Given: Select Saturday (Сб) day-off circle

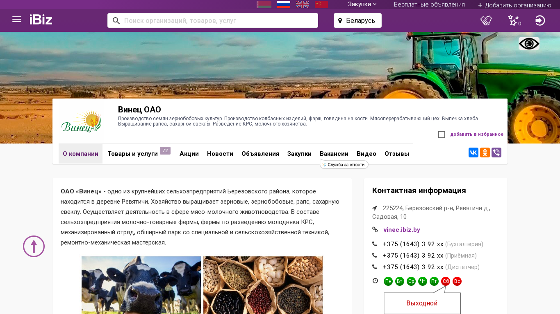Looking at the screenshot, I should [x=446, y=281].
